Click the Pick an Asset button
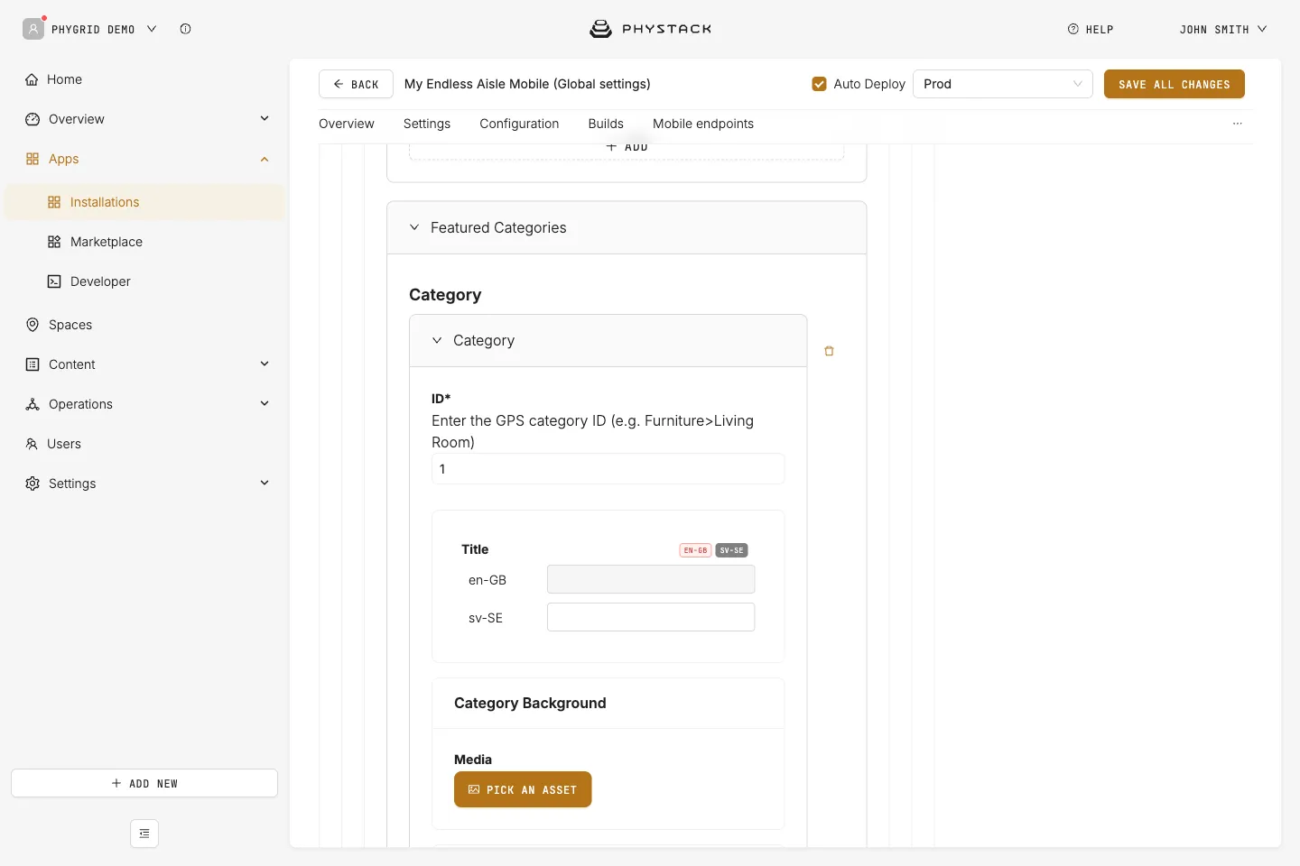The width and height of the screenshot is (1300, 866). [x=523, y=789]
